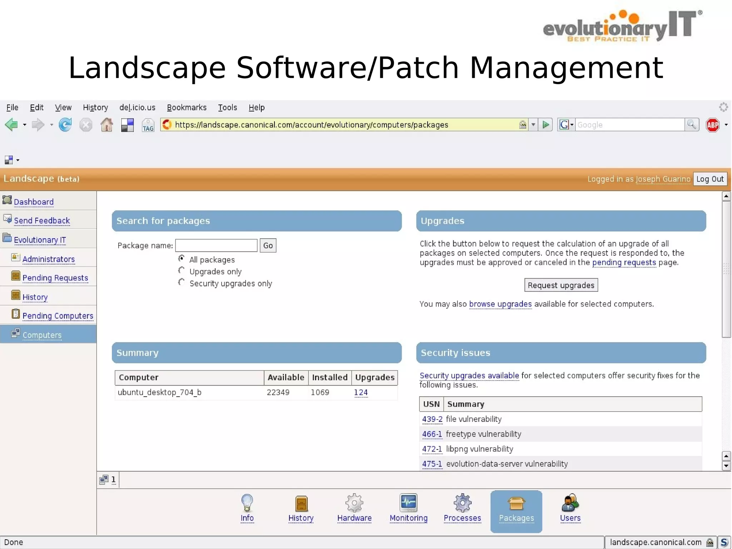732x549 pixels.
Task: Click the del.icio.us TAG icon
Action: [x=148, y=126]
